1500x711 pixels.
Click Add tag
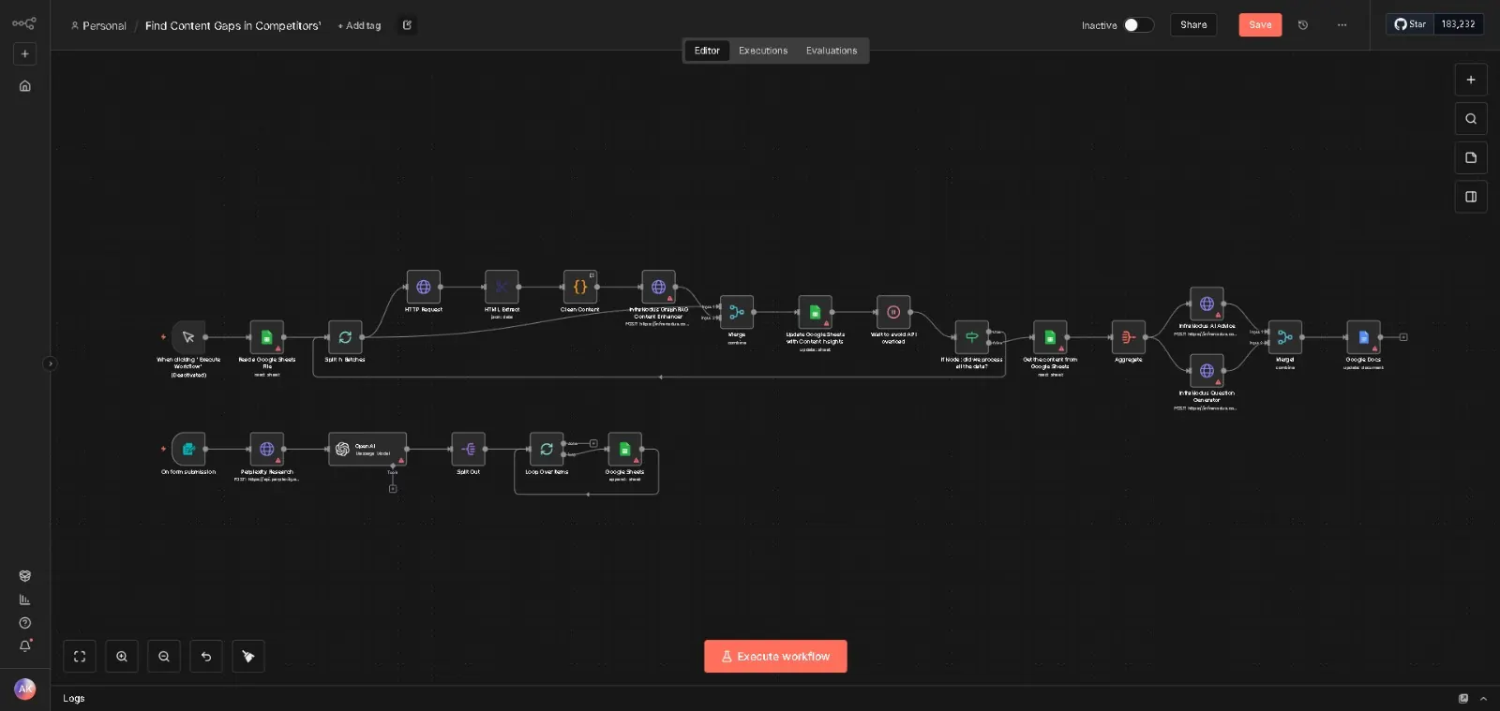point(360,26)
